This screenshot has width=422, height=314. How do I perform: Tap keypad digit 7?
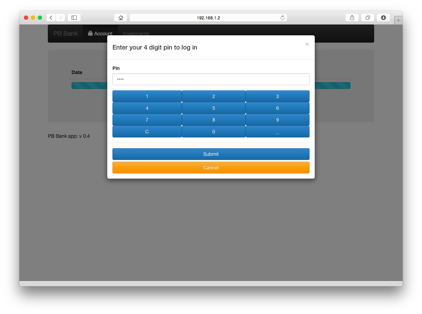(x=147, y=120)
